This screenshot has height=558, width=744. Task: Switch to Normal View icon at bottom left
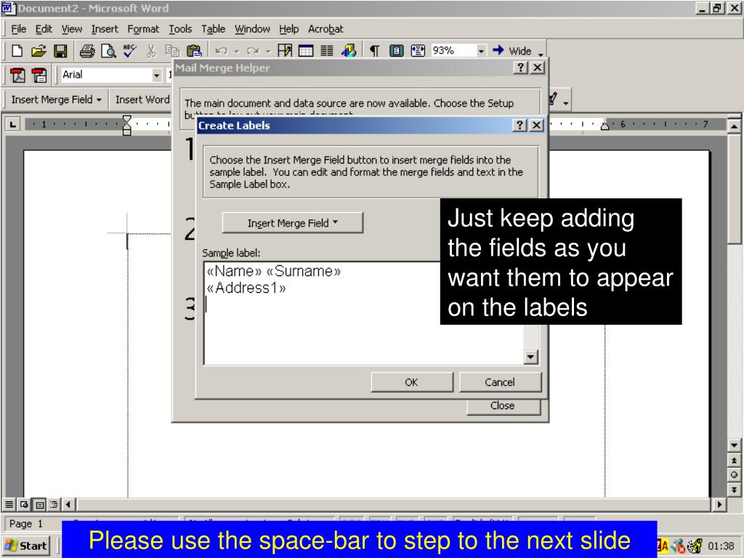pos(9,504)
